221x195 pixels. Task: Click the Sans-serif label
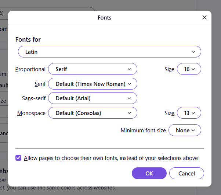pos(34,98)
